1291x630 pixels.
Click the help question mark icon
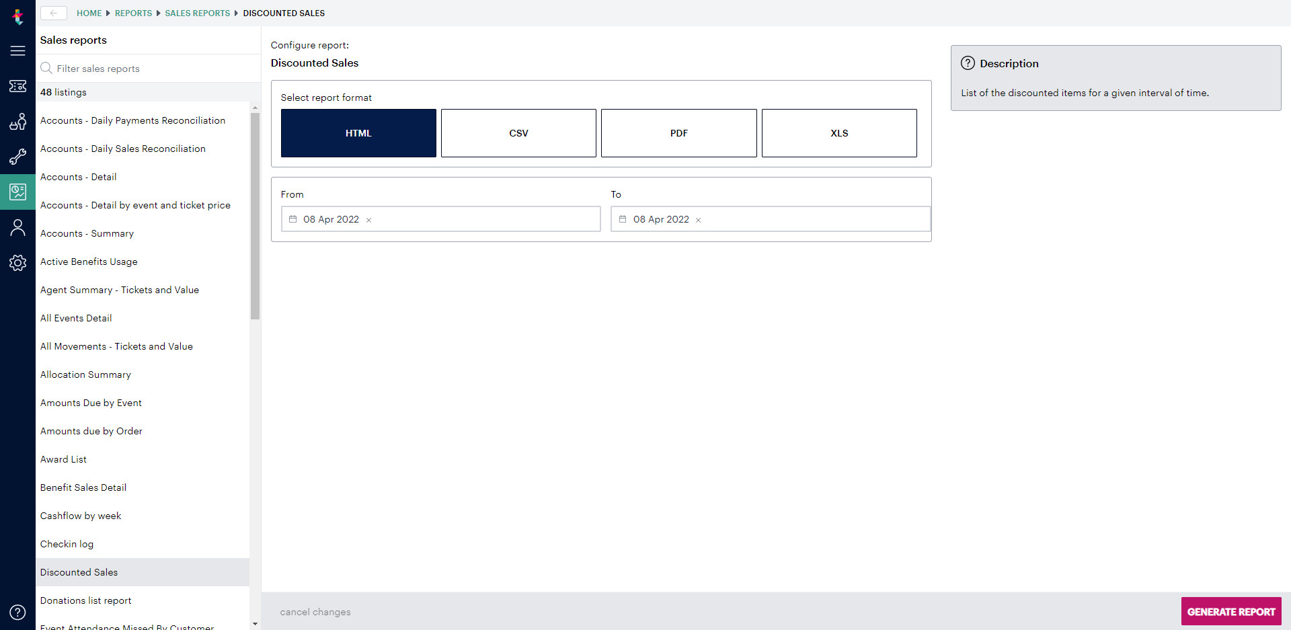(17, 612)
